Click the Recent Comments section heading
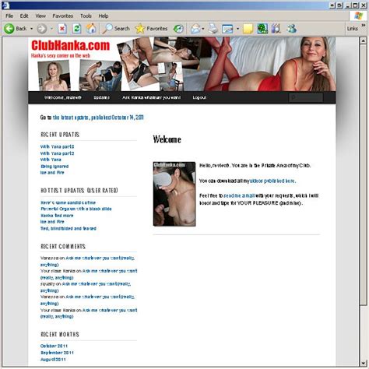369x369 pixels. 63,246
